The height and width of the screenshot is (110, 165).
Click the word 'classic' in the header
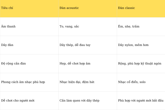130,8
